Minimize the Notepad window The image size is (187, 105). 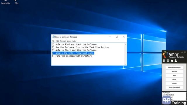(110, 37)
